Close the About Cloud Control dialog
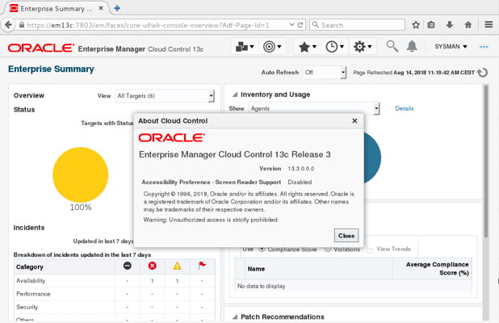Screen dimensions: 499x323 354,121
